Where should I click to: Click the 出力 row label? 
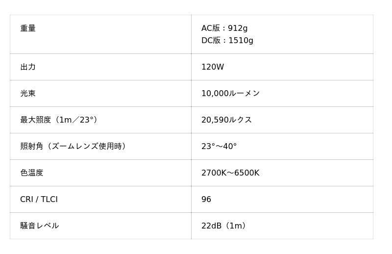tap(28, 67)
